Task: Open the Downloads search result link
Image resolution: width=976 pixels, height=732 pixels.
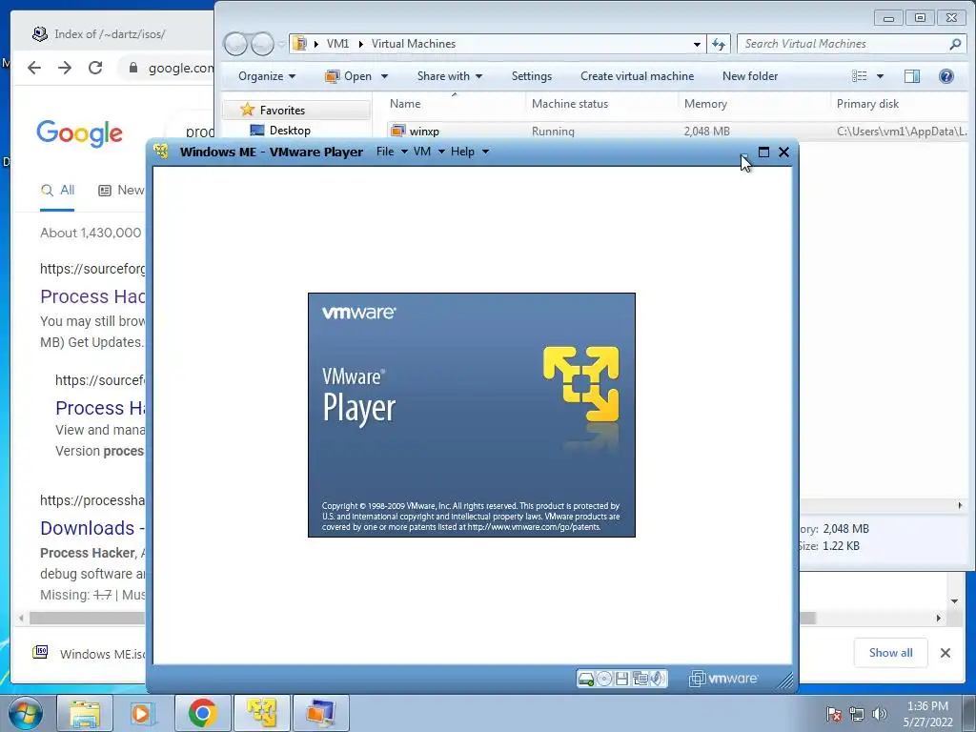Action: [x=92, y=528]
